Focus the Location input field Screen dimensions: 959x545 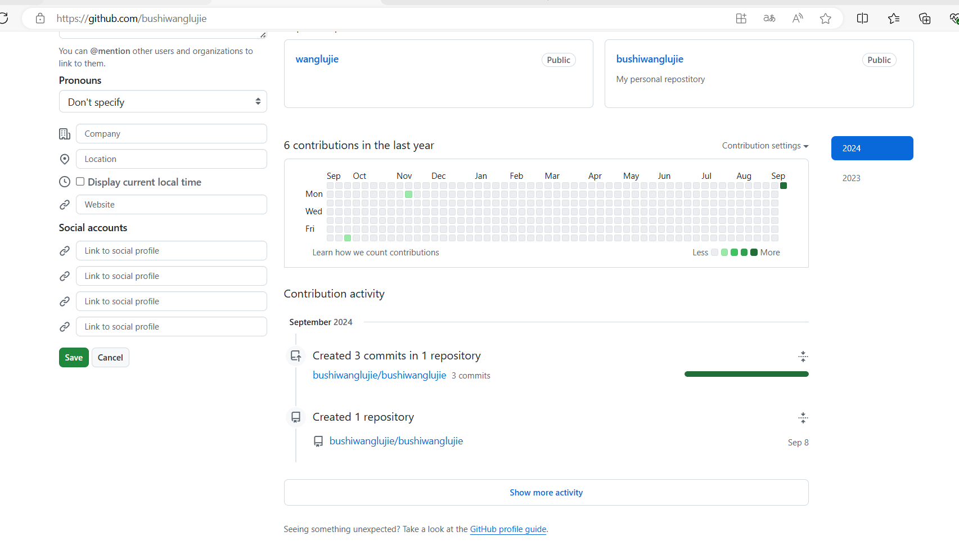172,159
